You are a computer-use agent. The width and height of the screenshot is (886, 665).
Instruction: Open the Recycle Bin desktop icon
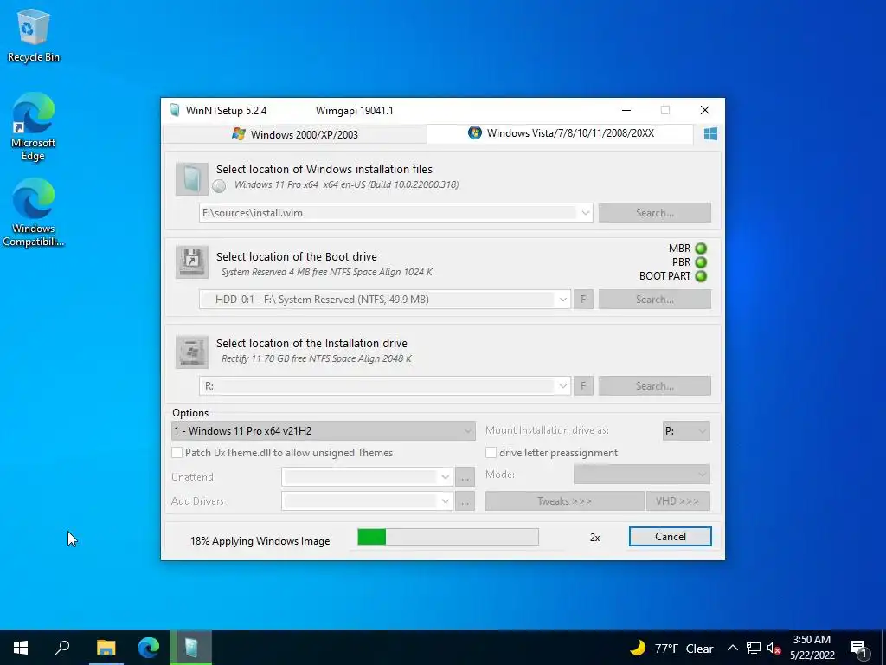click(x=34, y=35)
